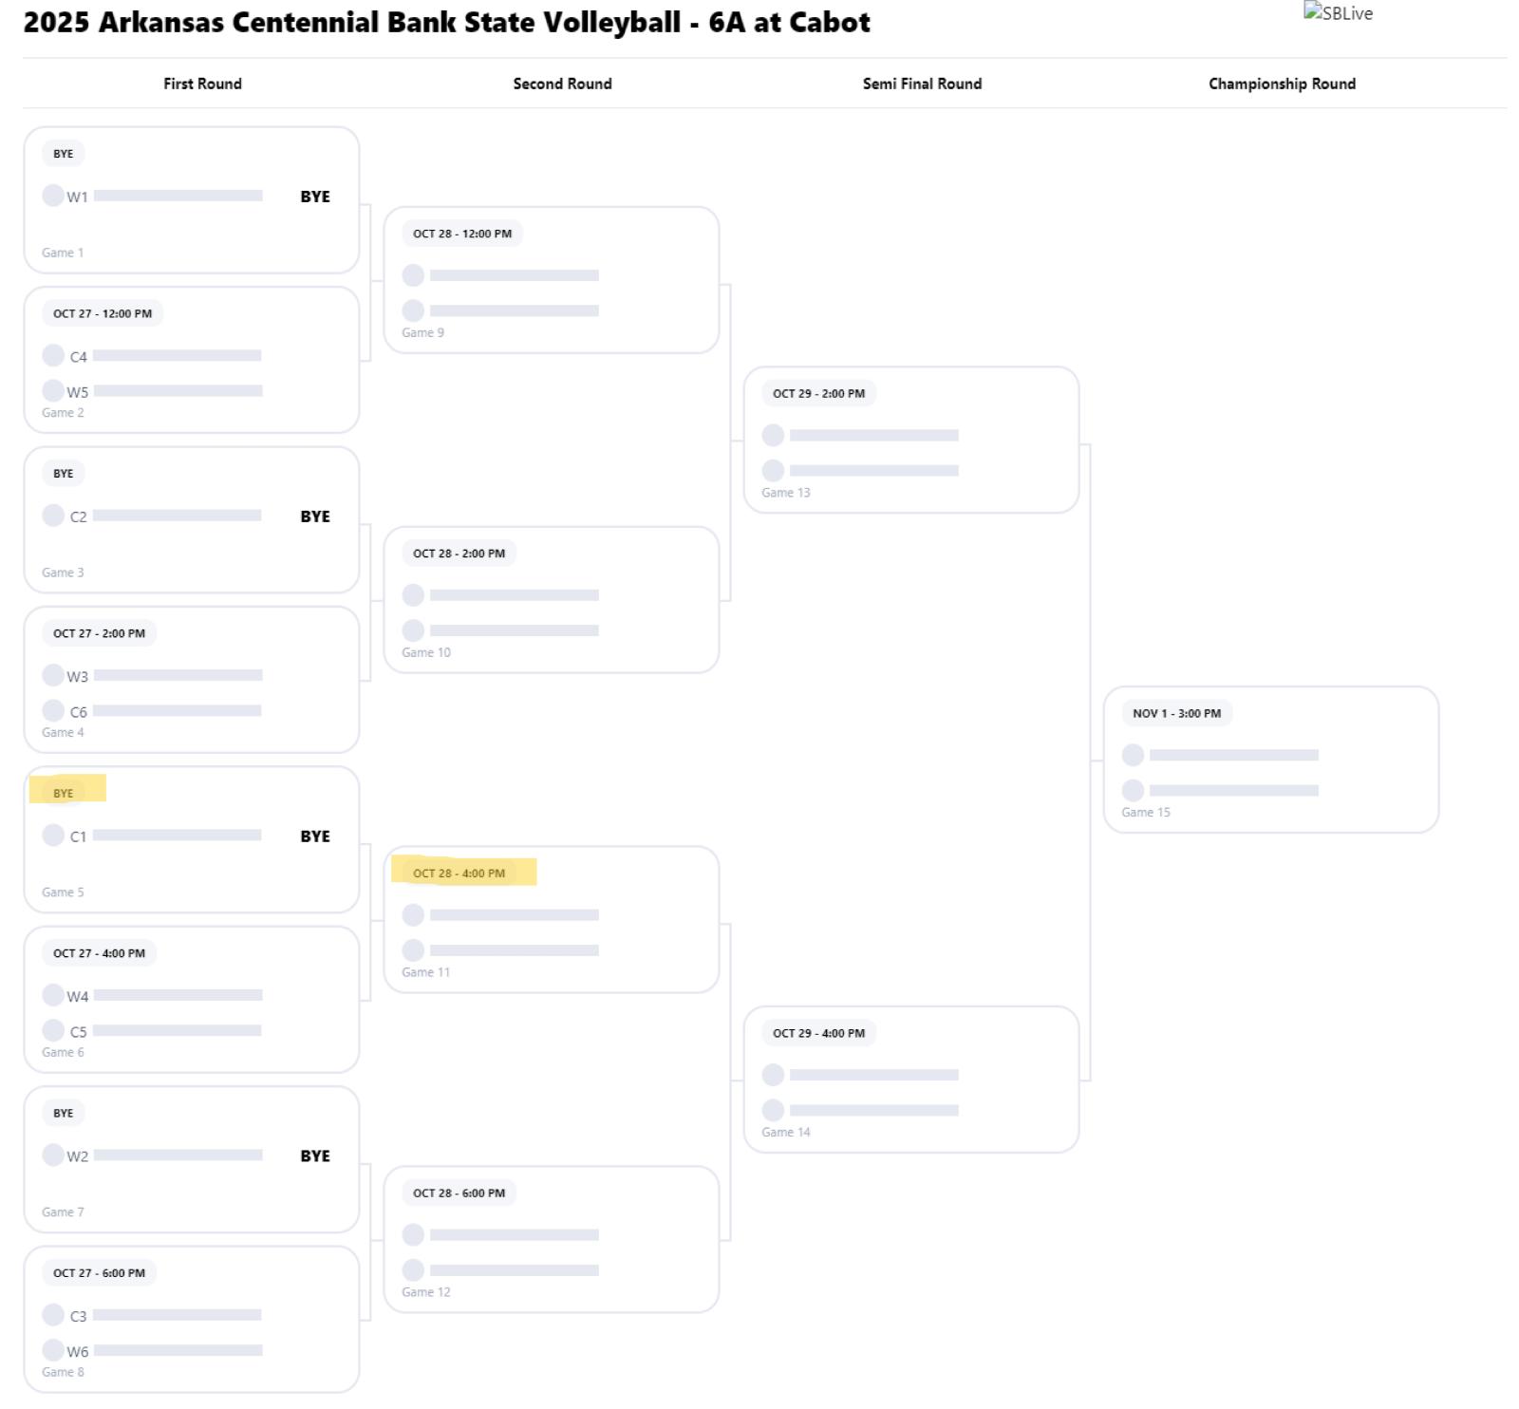The image size is (1519, 1409).
Task: Click the C2 team logo circle
Action: (x=53, y=516)
